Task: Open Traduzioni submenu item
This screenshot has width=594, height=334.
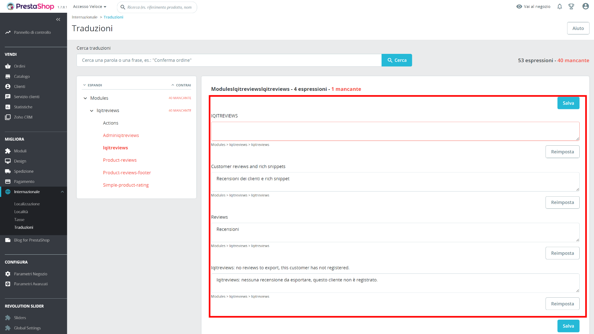Action: coord(24,227)
